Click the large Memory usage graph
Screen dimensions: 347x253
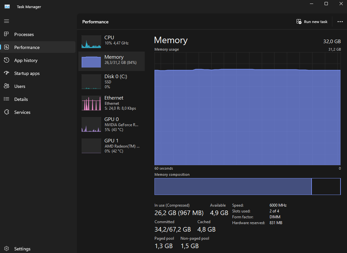click(247, 109)
